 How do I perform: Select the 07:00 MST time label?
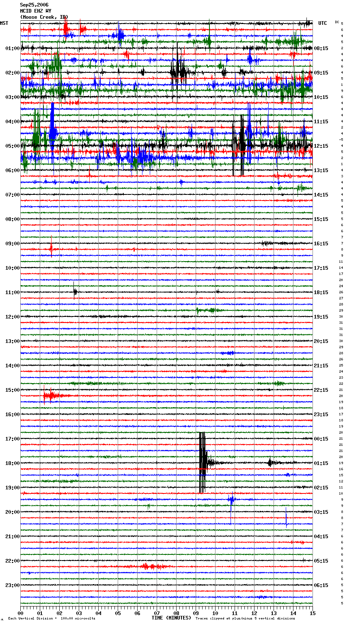[12, 195]
